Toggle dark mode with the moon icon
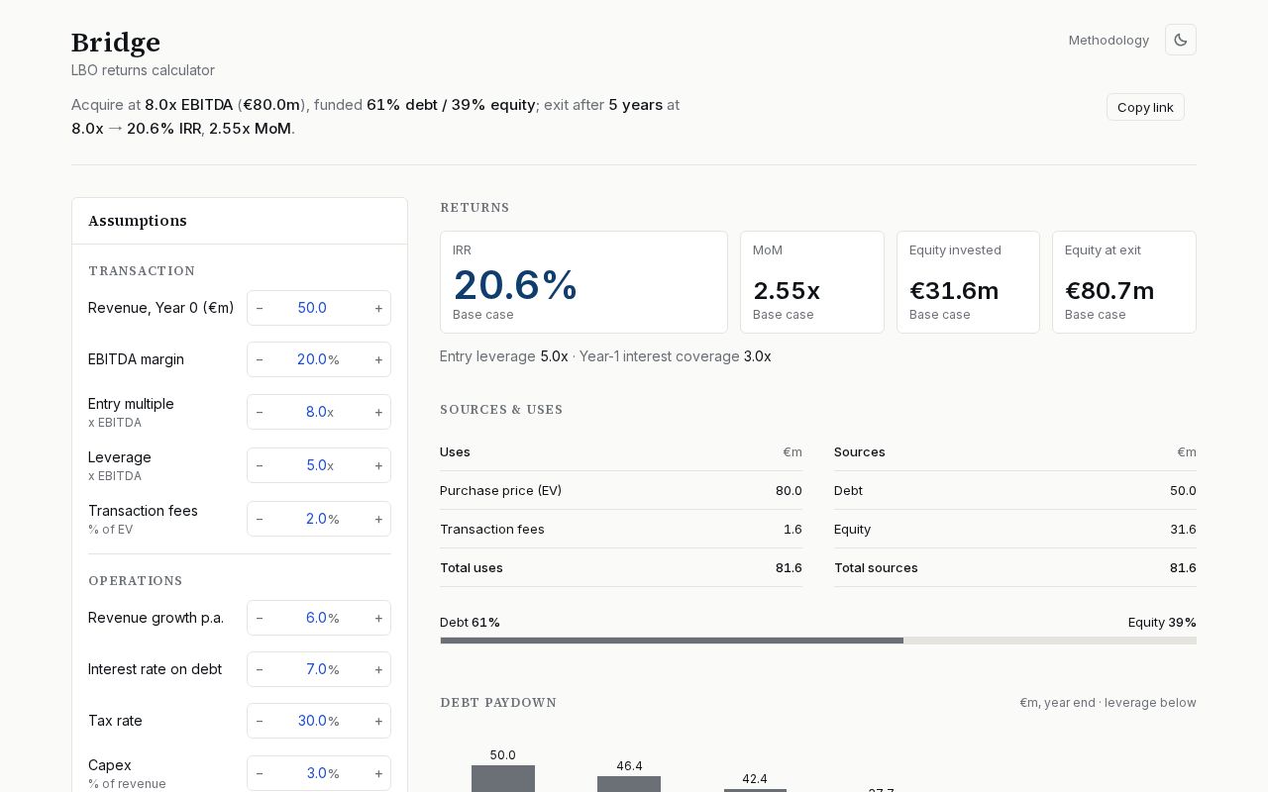 [1181, 40]
